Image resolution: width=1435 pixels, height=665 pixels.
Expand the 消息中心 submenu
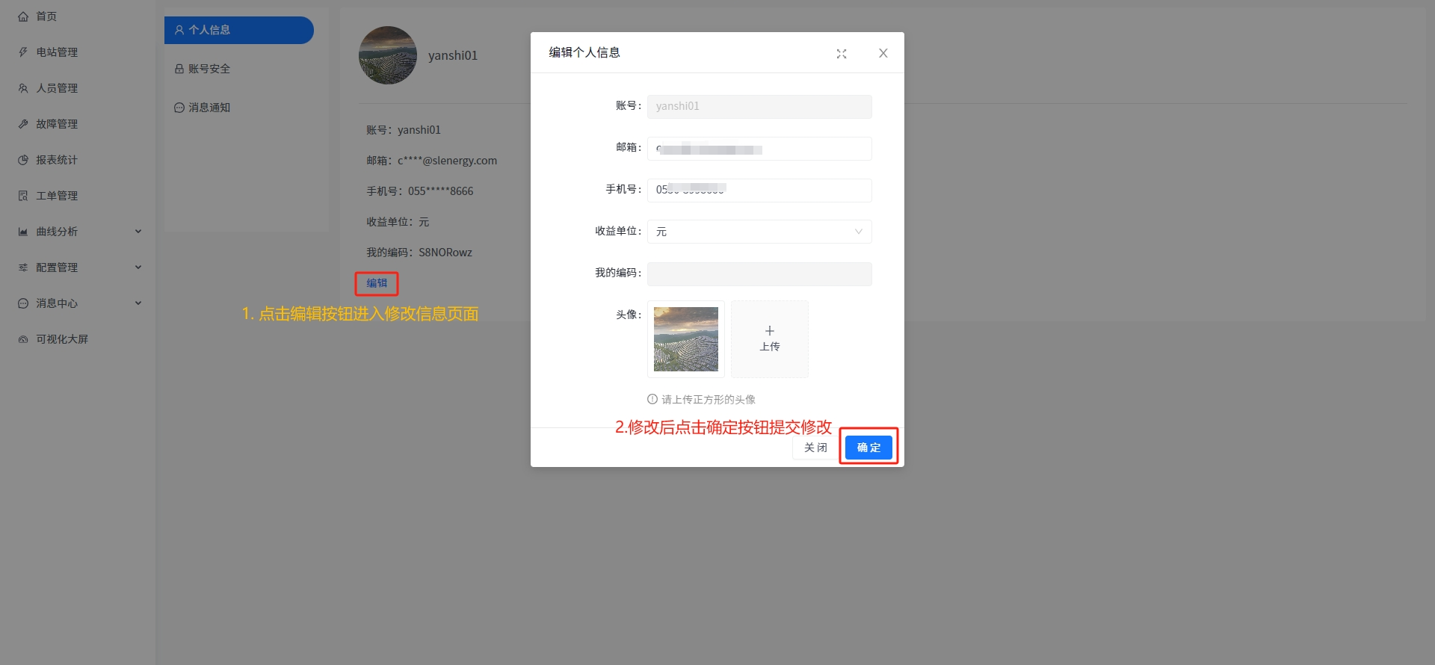pyautogui.click(x=138, y=303)
